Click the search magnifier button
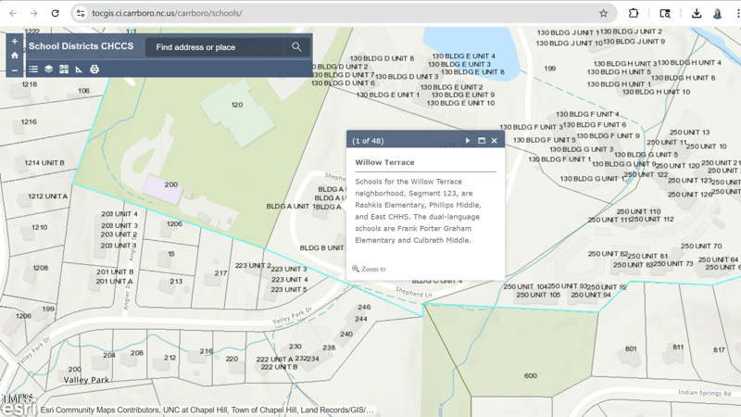 click(x=296, y=47)
